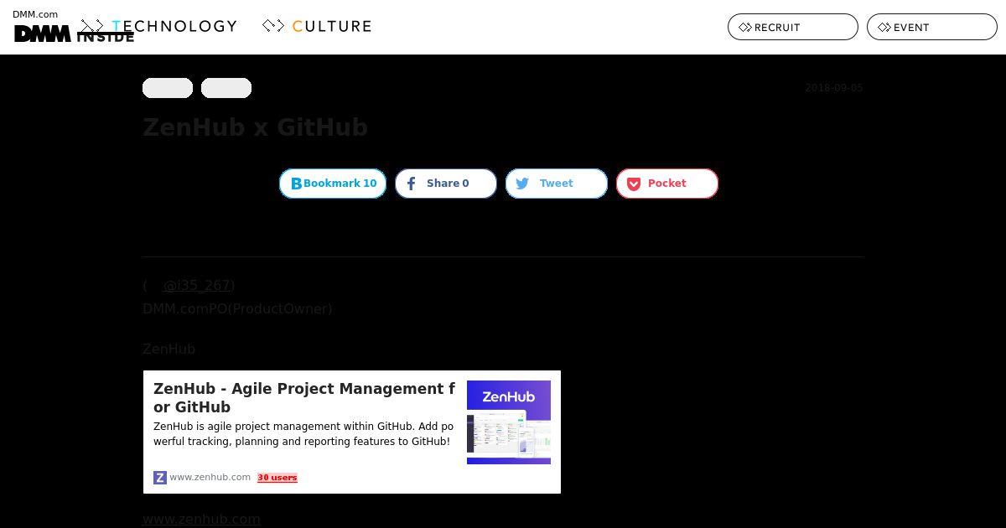Open the @i35_267 author link
Viewport: 1006px width, 528px height.
[197, 285]
